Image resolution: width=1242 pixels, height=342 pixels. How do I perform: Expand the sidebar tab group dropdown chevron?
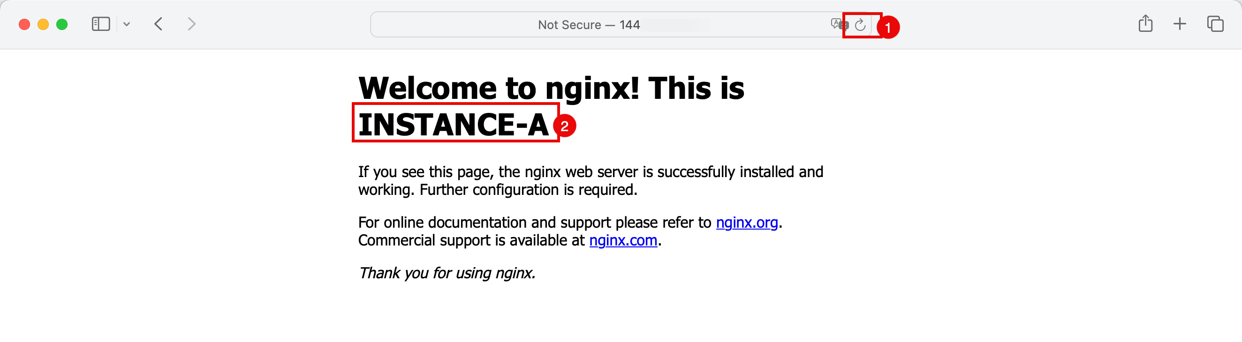[x=127, y=24]
